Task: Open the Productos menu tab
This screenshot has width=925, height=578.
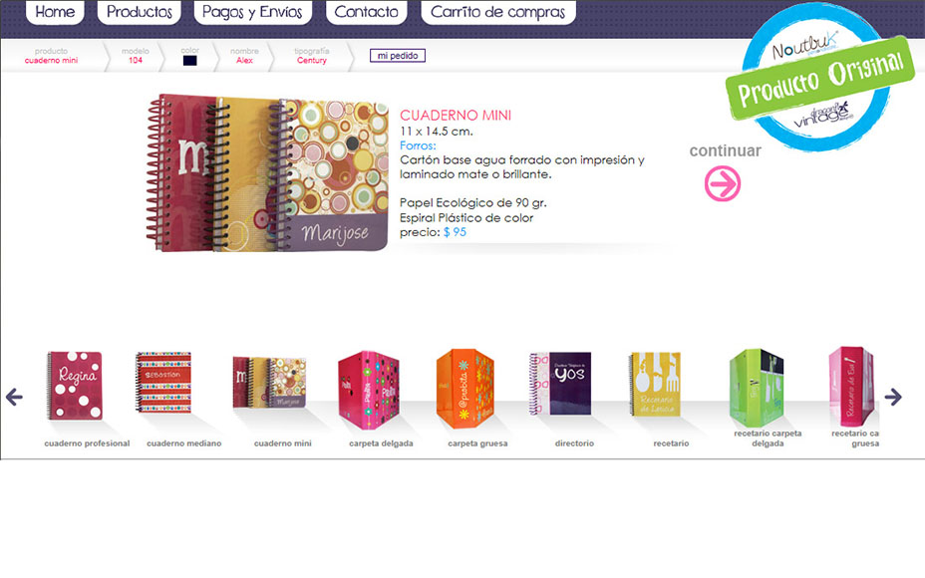Action: click(140, 12)
